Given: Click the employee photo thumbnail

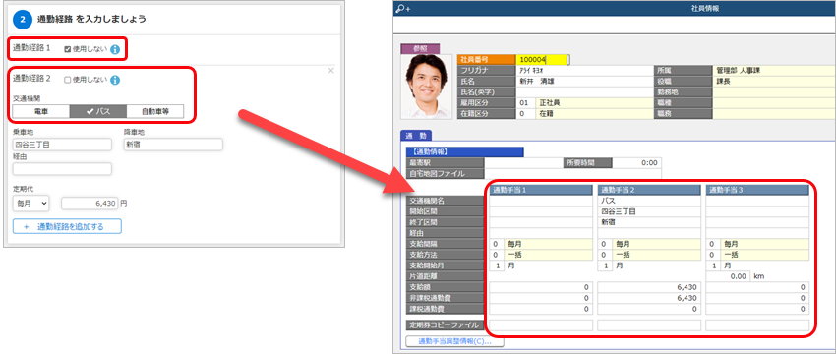Looking at the screenshot, I should pyautogui.click(x=426, y=87).
